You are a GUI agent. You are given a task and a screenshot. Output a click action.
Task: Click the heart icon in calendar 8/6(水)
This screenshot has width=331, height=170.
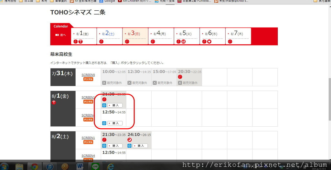tap(209, 42)
